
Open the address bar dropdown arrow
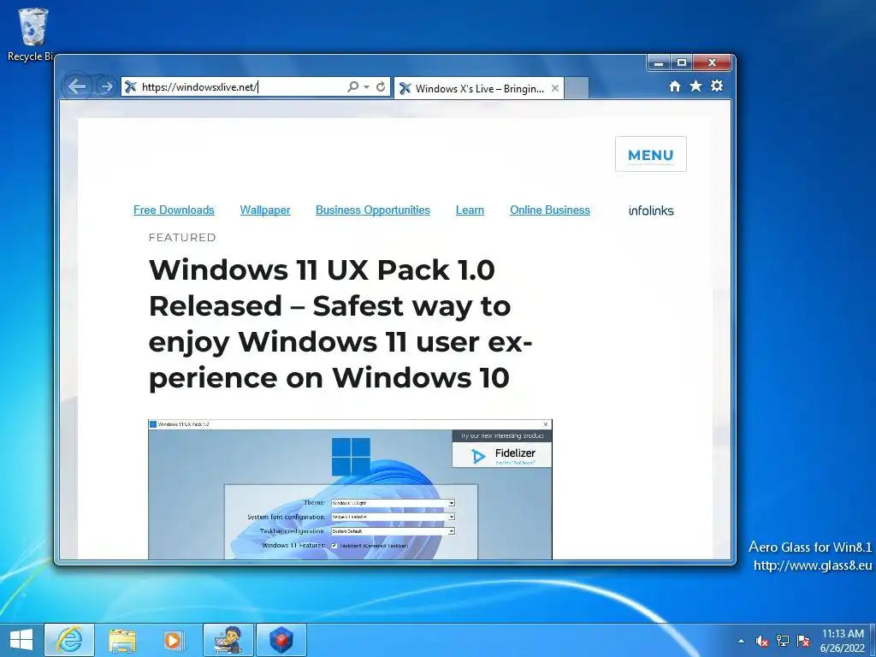(x=366, y=87)
